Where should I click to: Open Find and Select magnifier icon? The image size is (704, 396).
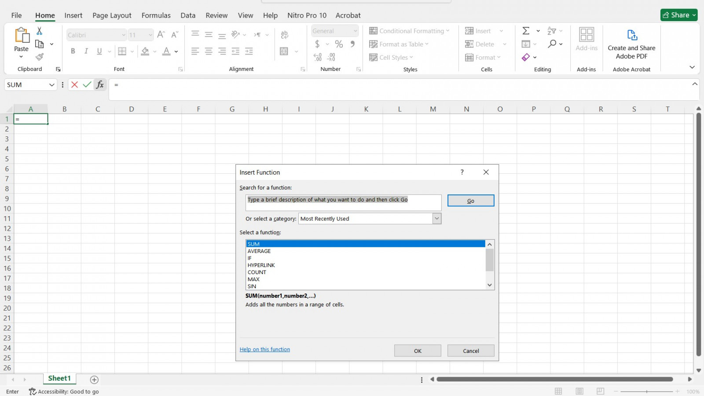coord(552,44)
